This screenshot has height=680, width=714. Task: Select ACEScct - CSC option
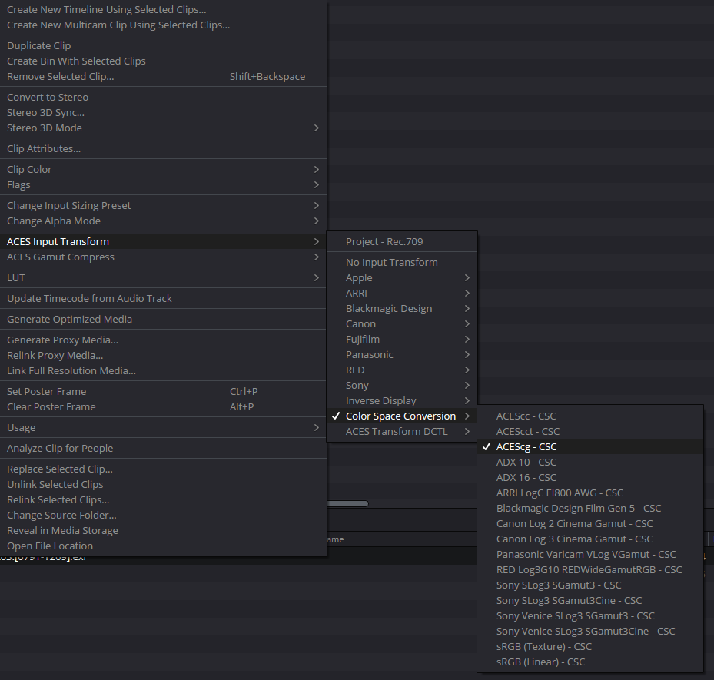coord(528,431)
